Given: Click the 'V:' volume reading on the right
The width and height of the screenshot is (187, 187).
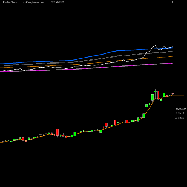Looking at the screenshot, I should coord(180,113).
